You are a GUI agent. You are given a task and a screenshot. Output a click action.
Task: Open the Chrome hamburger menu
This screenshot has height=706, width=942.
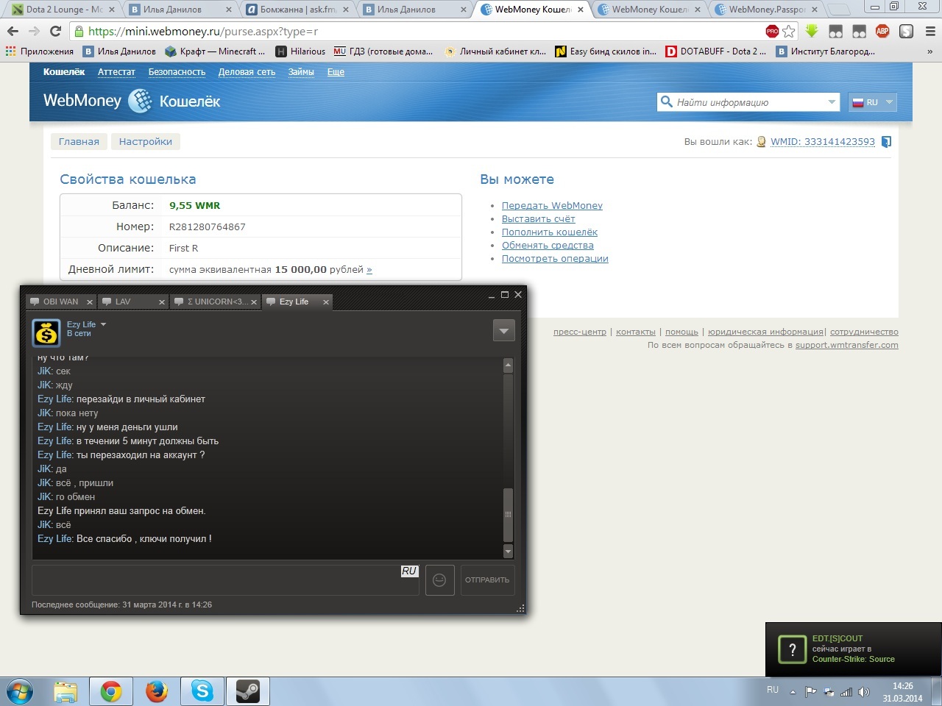click(x=929, y=32)
